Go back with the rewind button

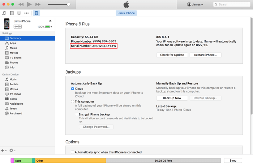21,4
